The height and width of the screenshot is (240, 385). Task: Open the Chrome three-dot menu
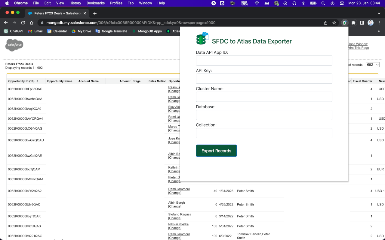(378, 23)
